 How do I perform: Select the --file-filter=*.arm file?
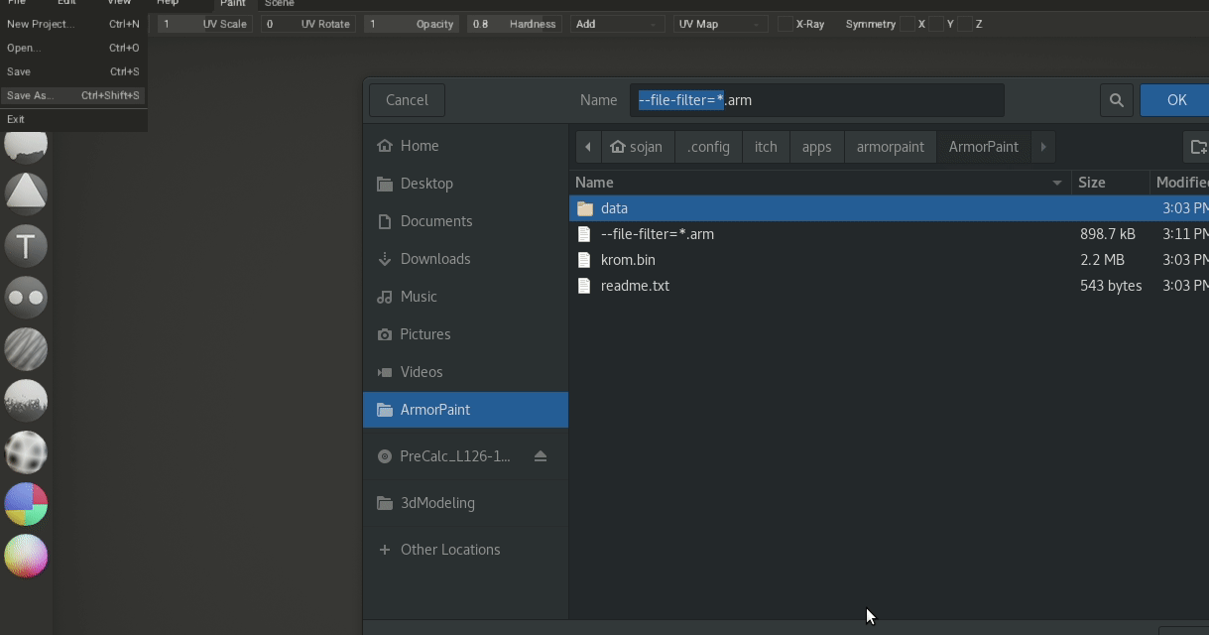(x=890, y=234)
